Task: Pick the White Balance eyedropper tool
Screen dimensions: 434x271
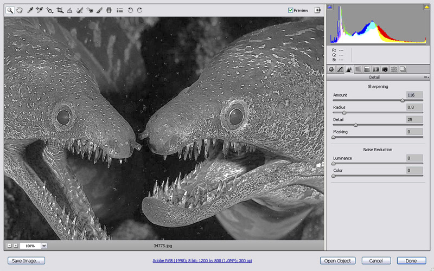Action: [30, 10]
